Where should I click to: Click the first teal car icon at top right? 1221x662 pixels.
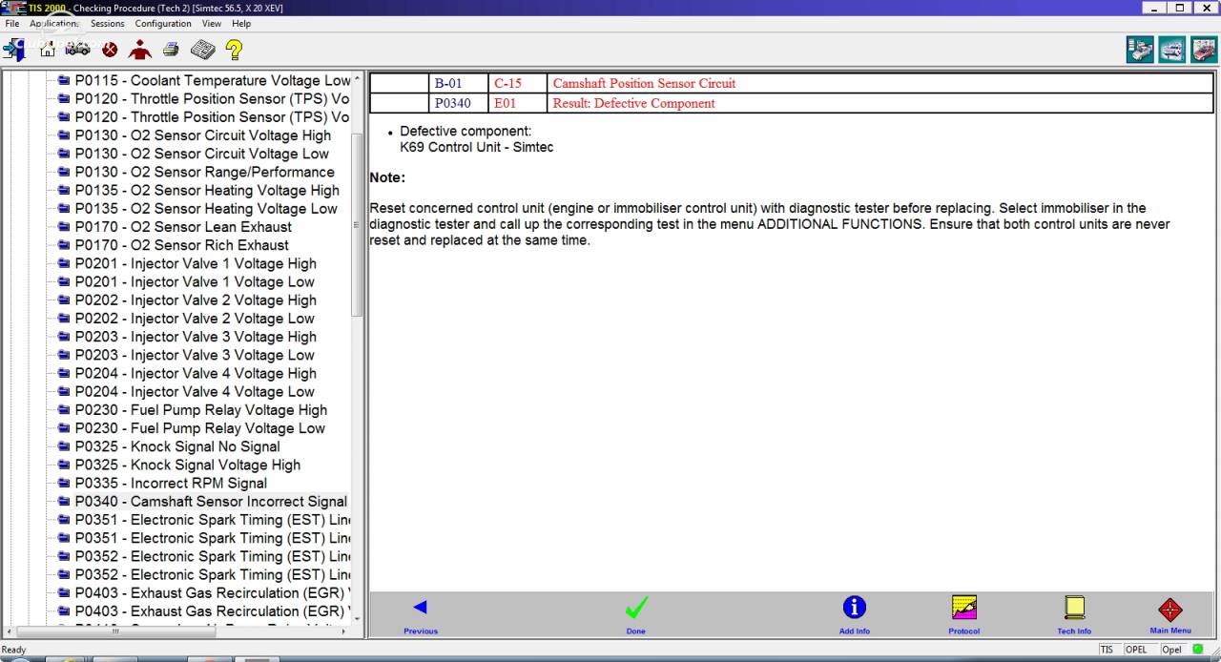(1140, 50)
